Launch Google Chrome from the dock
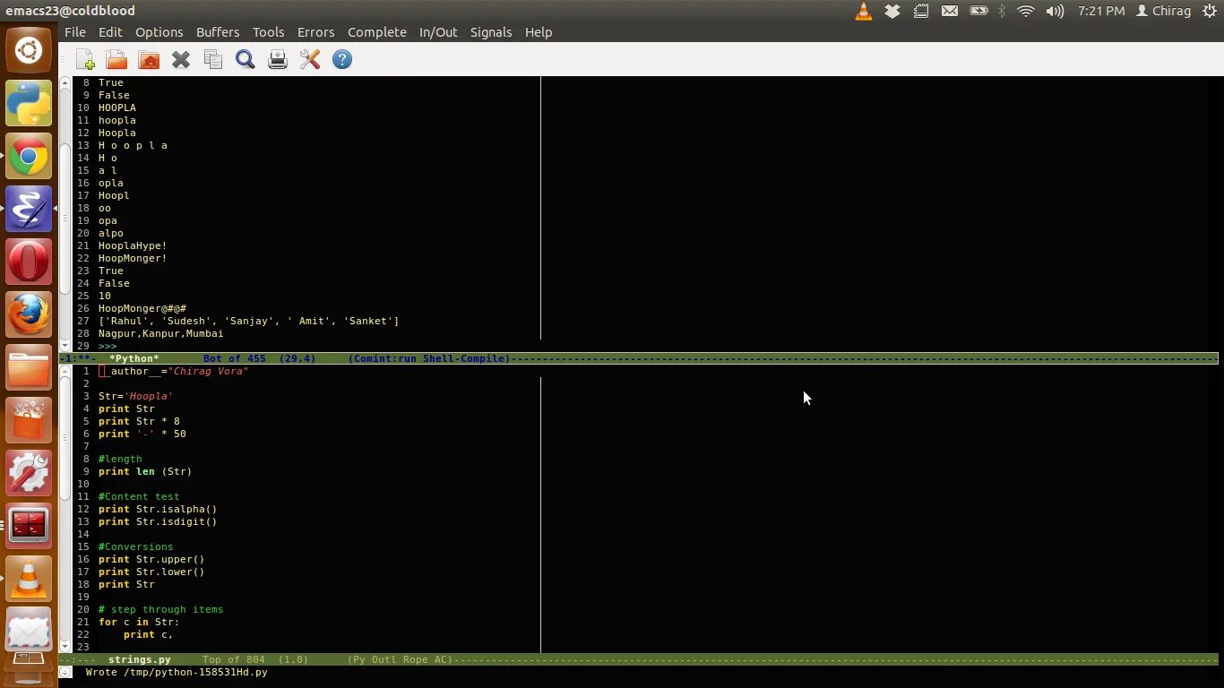 [x=29, y=157]
